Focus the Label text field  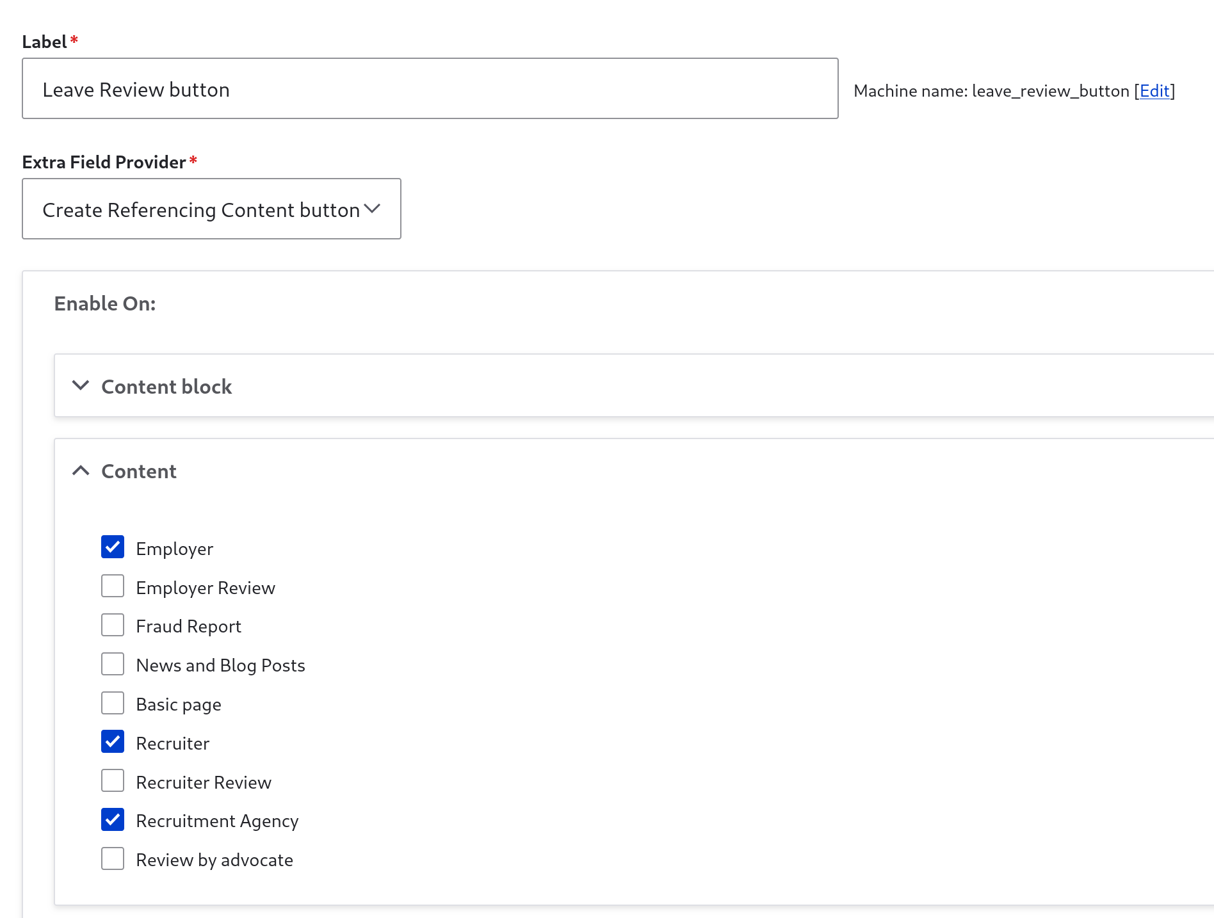pos(430,88)
